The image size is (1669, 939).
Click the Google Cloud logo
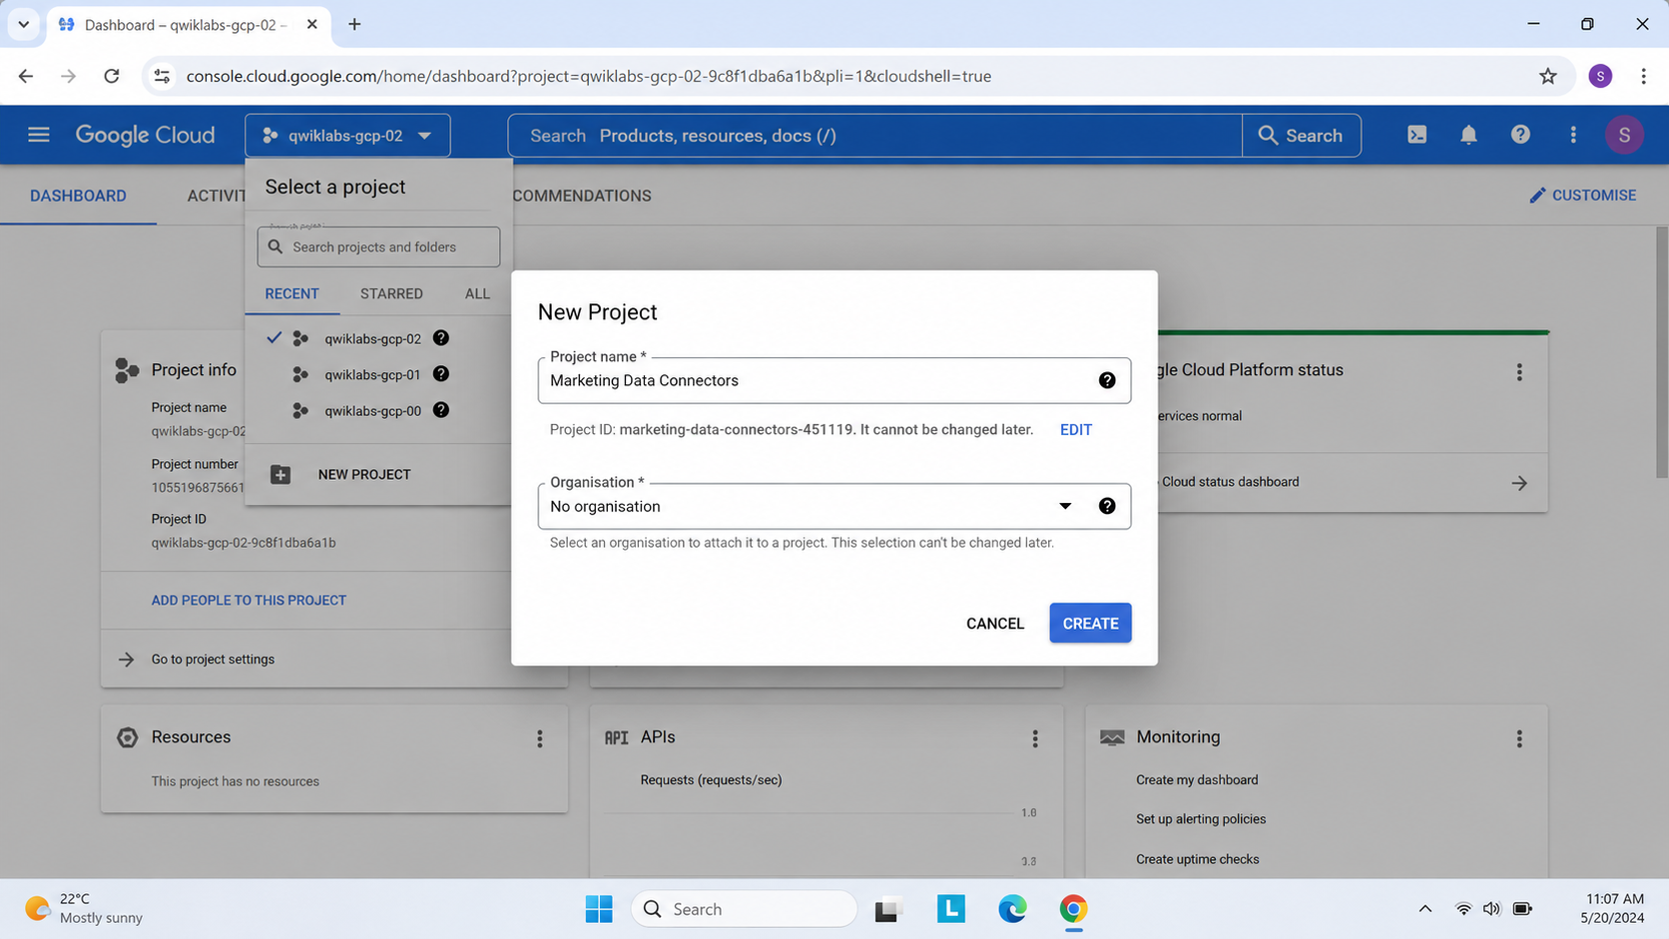click(145, 135)
